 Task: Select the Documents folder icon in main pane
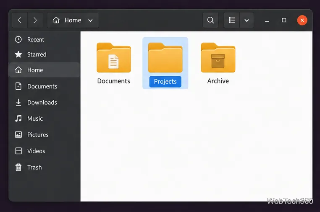click(114, 58)
